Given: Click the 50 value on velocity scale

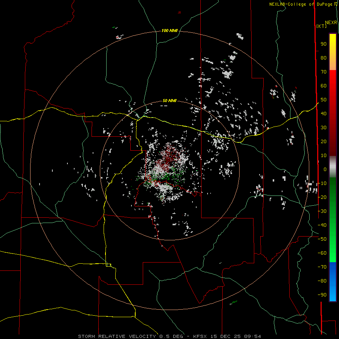Looking at the screenshot, I should [324, 100].
